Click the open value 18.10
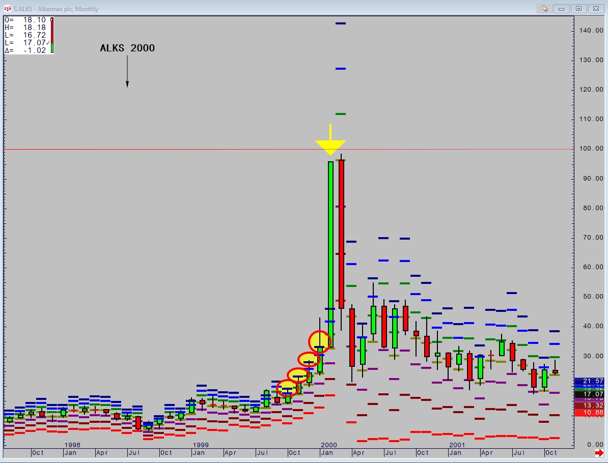 click(34, 20)
